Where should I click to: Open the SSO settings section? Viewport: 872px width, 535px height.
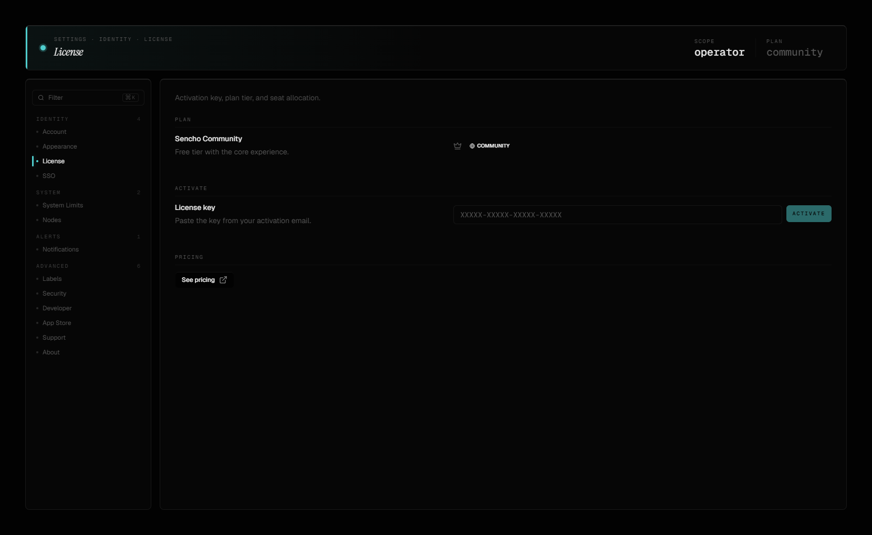[49, 176]
